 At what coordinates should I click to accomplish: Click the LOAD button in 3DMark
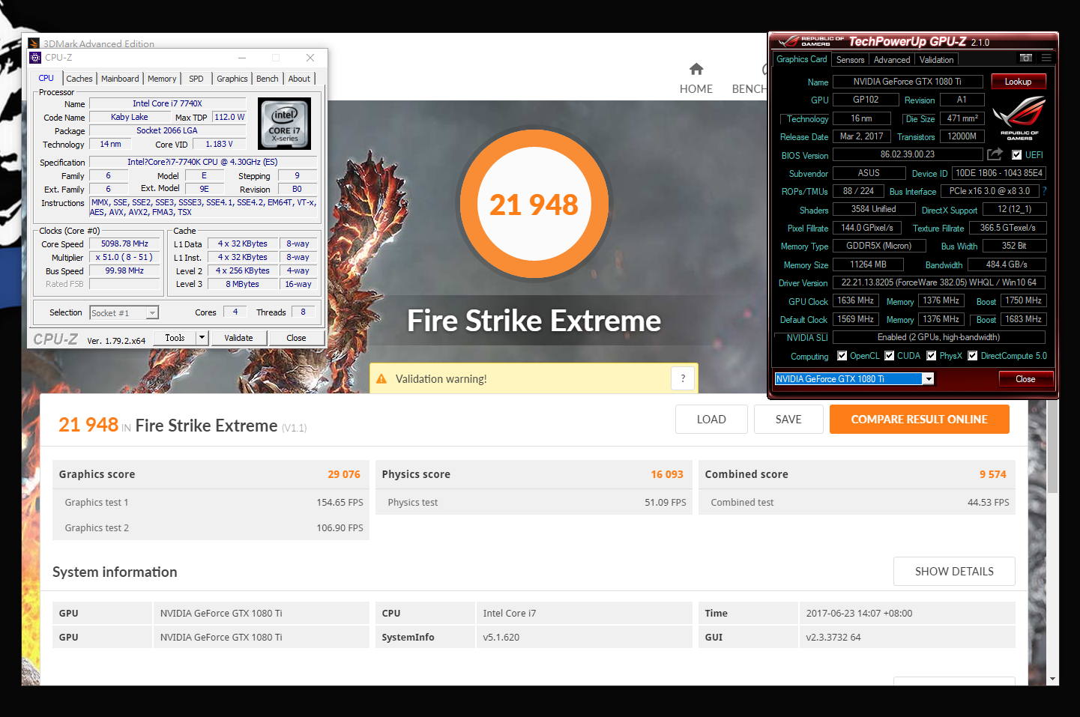tap(711, 420)
